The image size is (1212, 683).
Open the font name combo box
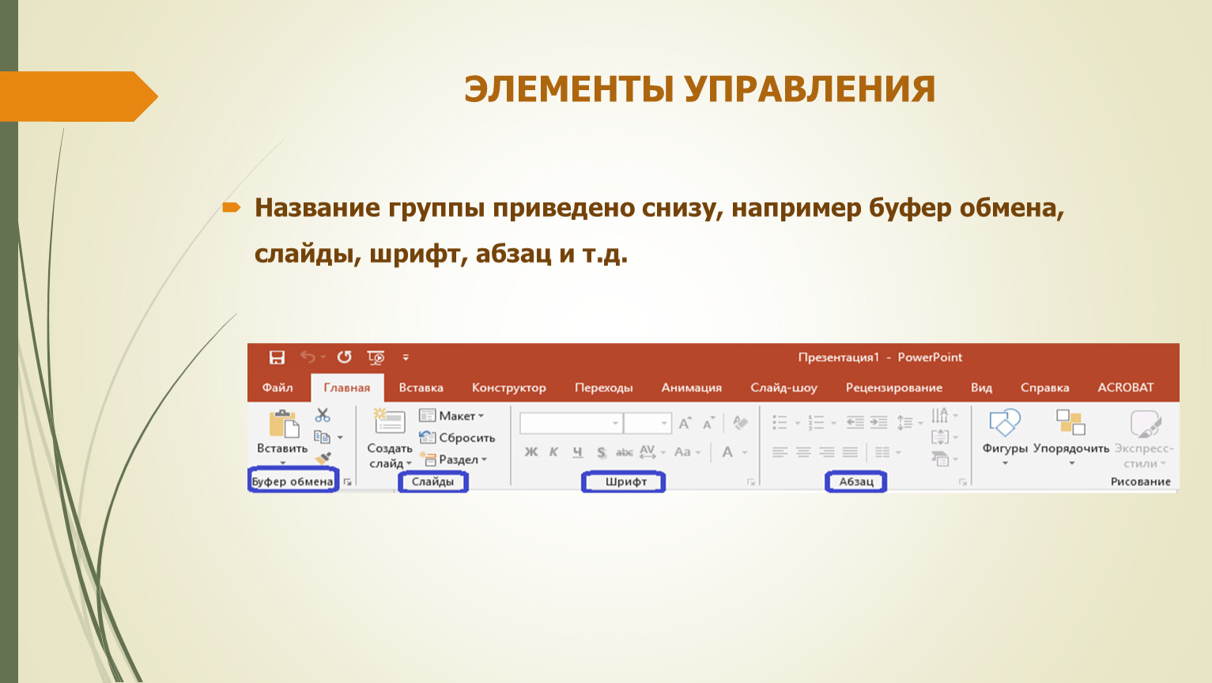click(x=570, y=424)
